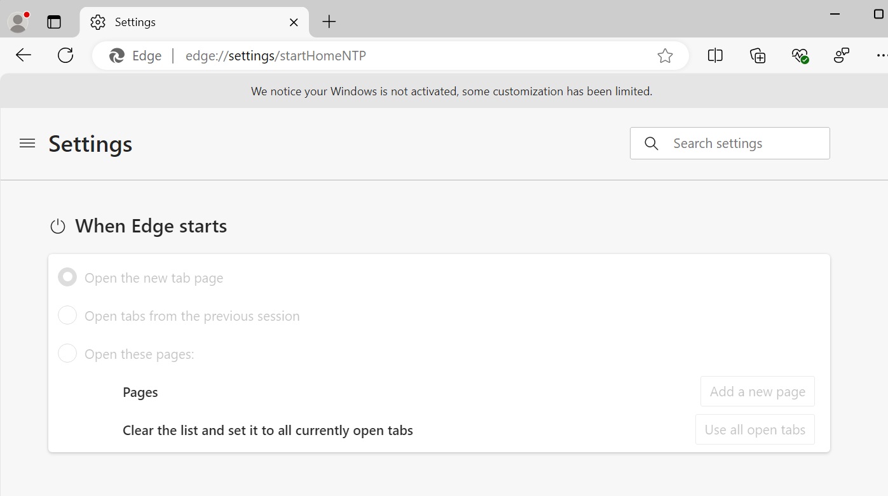Open the profile avatar icon
Image resolution: width=888 pixels, height=496 pixels.
(x=17, y=21)
